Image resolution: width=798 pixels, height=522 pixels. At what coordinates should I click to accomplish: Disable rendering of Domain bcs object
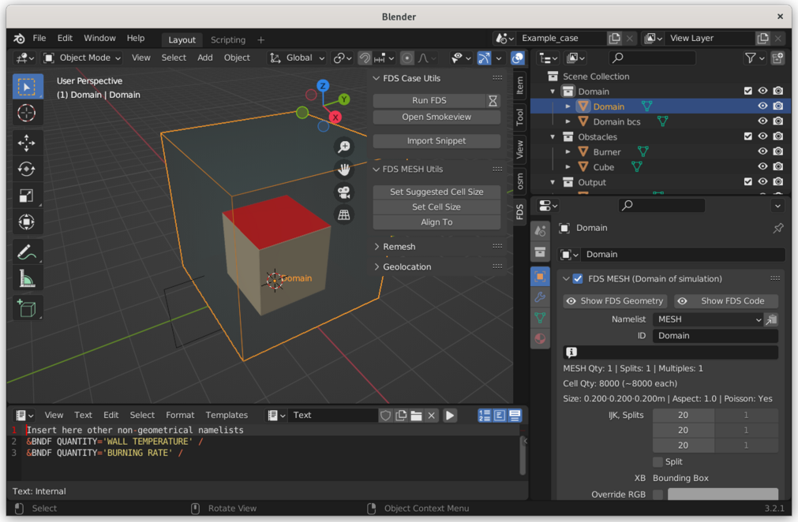(778, 121)
